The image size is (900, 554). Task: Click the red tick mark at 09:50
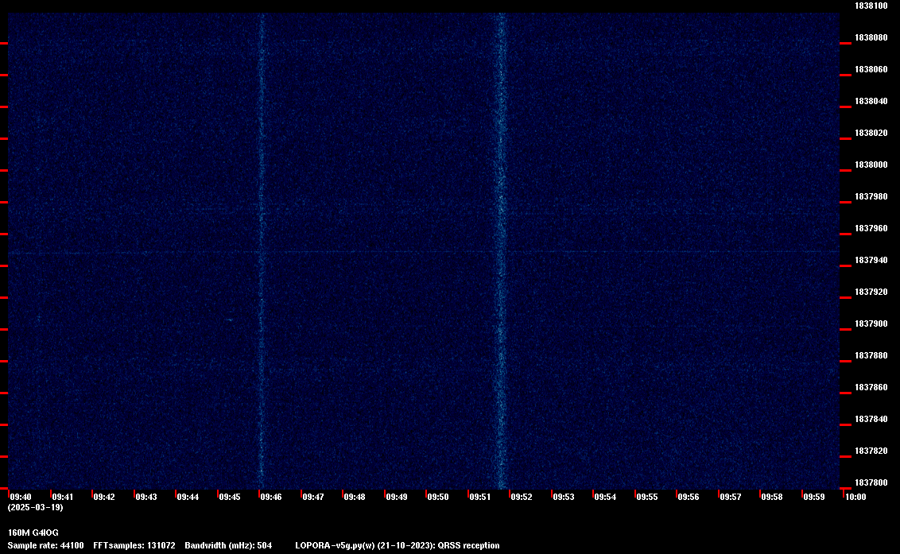426,494
